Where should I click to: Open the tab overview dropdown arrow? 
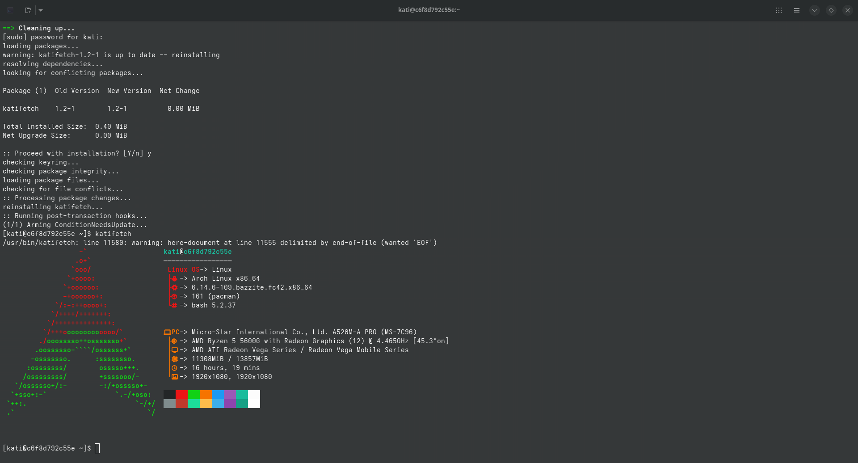[x=41, y=10]
